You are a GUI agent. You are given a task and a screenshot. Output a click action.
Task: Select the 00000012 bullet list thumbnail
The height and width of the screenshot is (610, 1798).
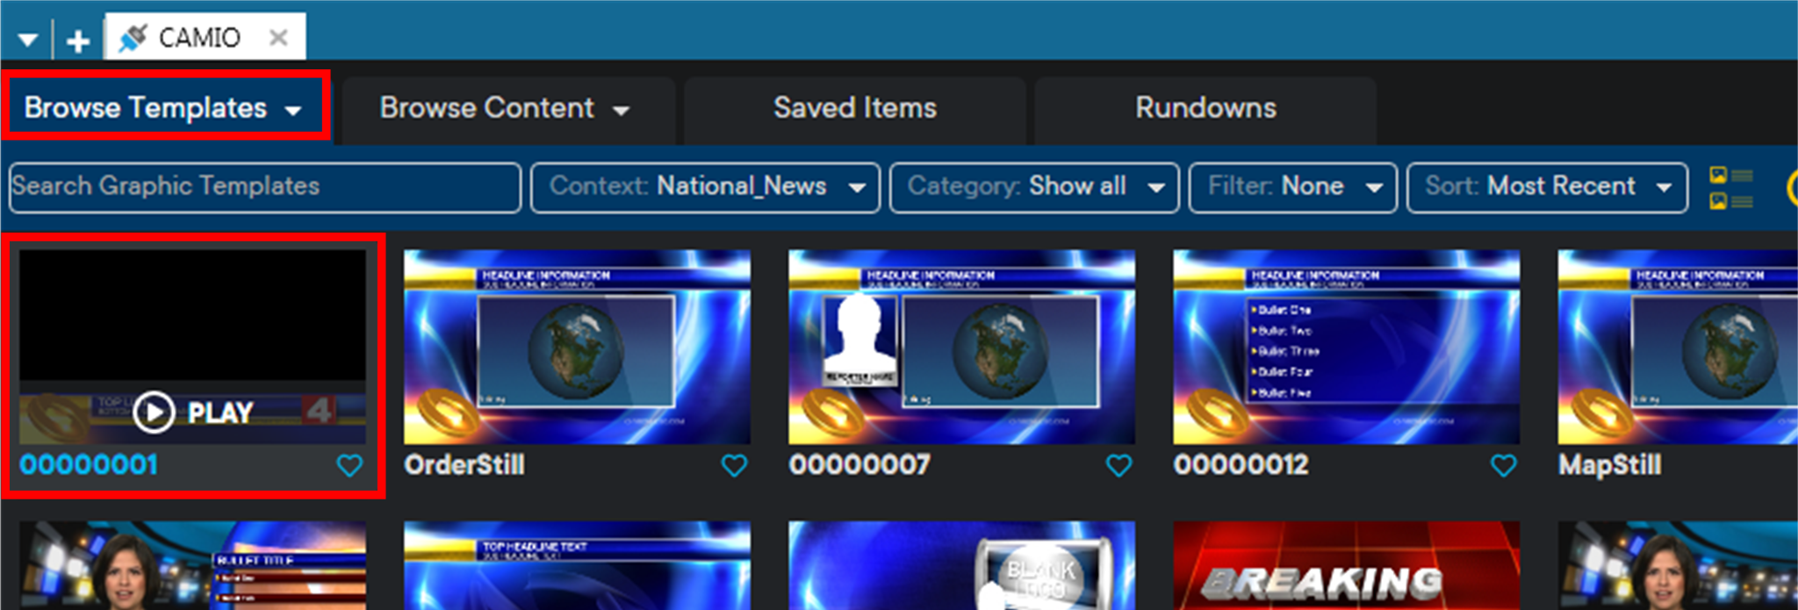point(1346,347)
